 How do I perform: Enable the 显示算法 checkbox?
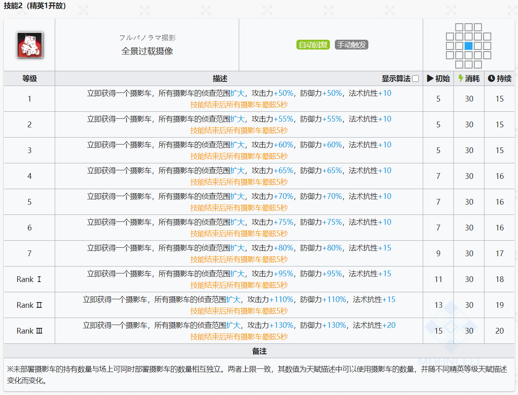pos(415,79)
